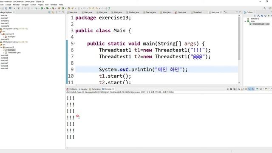Click the Hide Fields icon in Outline view
Viewport: 272px width, 153px height.
262,16
